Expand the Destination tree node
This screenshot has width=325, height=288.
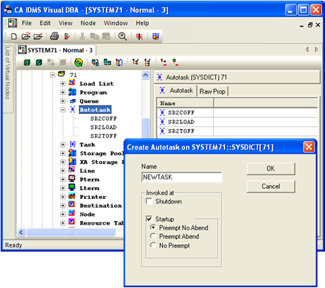(x=63, y=206)
